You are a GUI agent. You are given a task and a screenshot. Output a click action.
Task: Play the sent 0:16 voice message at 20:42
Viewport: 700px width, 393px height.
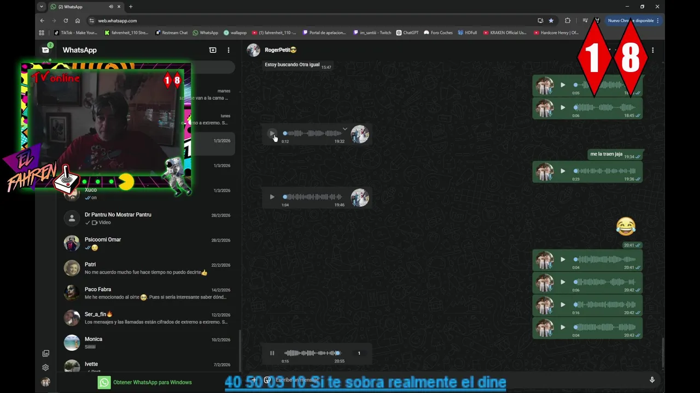pos(563,305)
